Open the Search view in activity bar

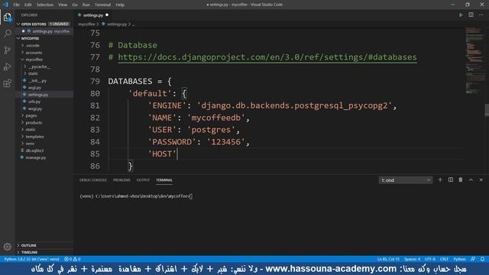[7, 34]
